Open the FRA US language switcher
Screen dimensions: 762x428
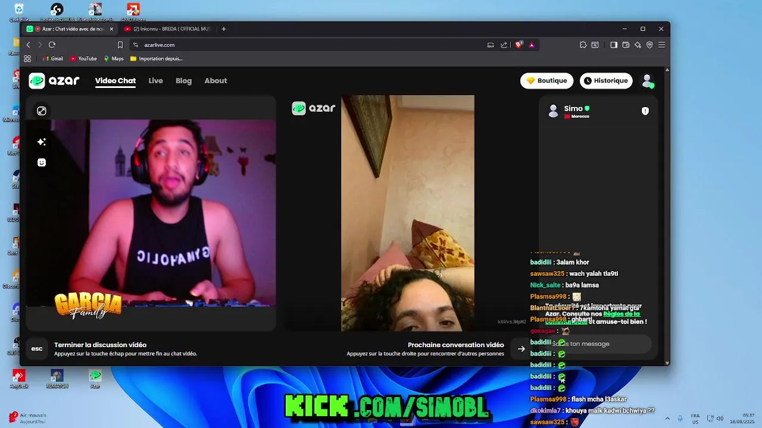click(695, 418)
